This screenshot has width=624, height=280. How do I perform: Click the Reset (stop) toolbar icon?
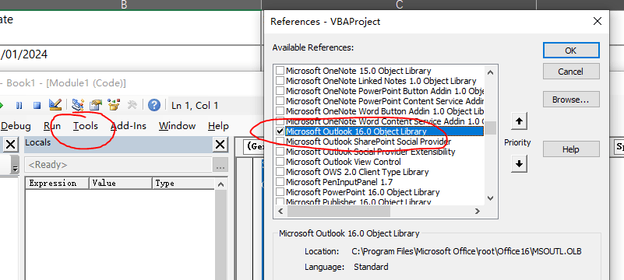(x=37, y=105)
